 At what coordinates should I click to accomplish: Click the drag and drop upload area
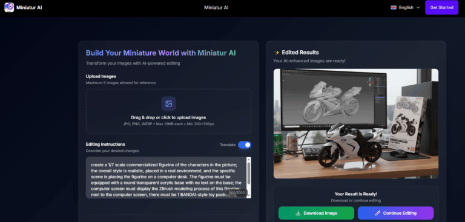(x=168, y=111)
